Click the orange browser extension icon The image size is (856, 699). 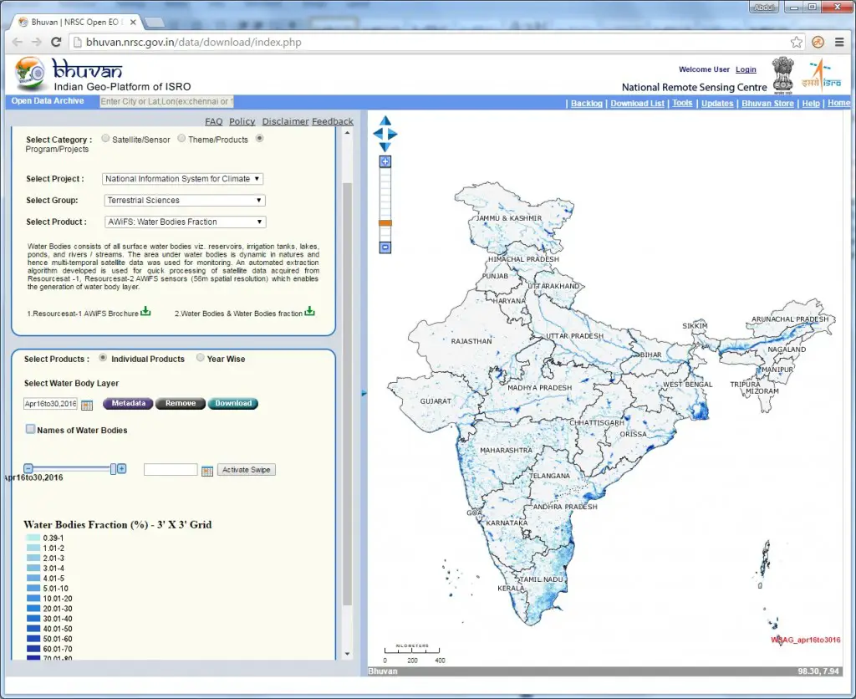click(818, 42)
